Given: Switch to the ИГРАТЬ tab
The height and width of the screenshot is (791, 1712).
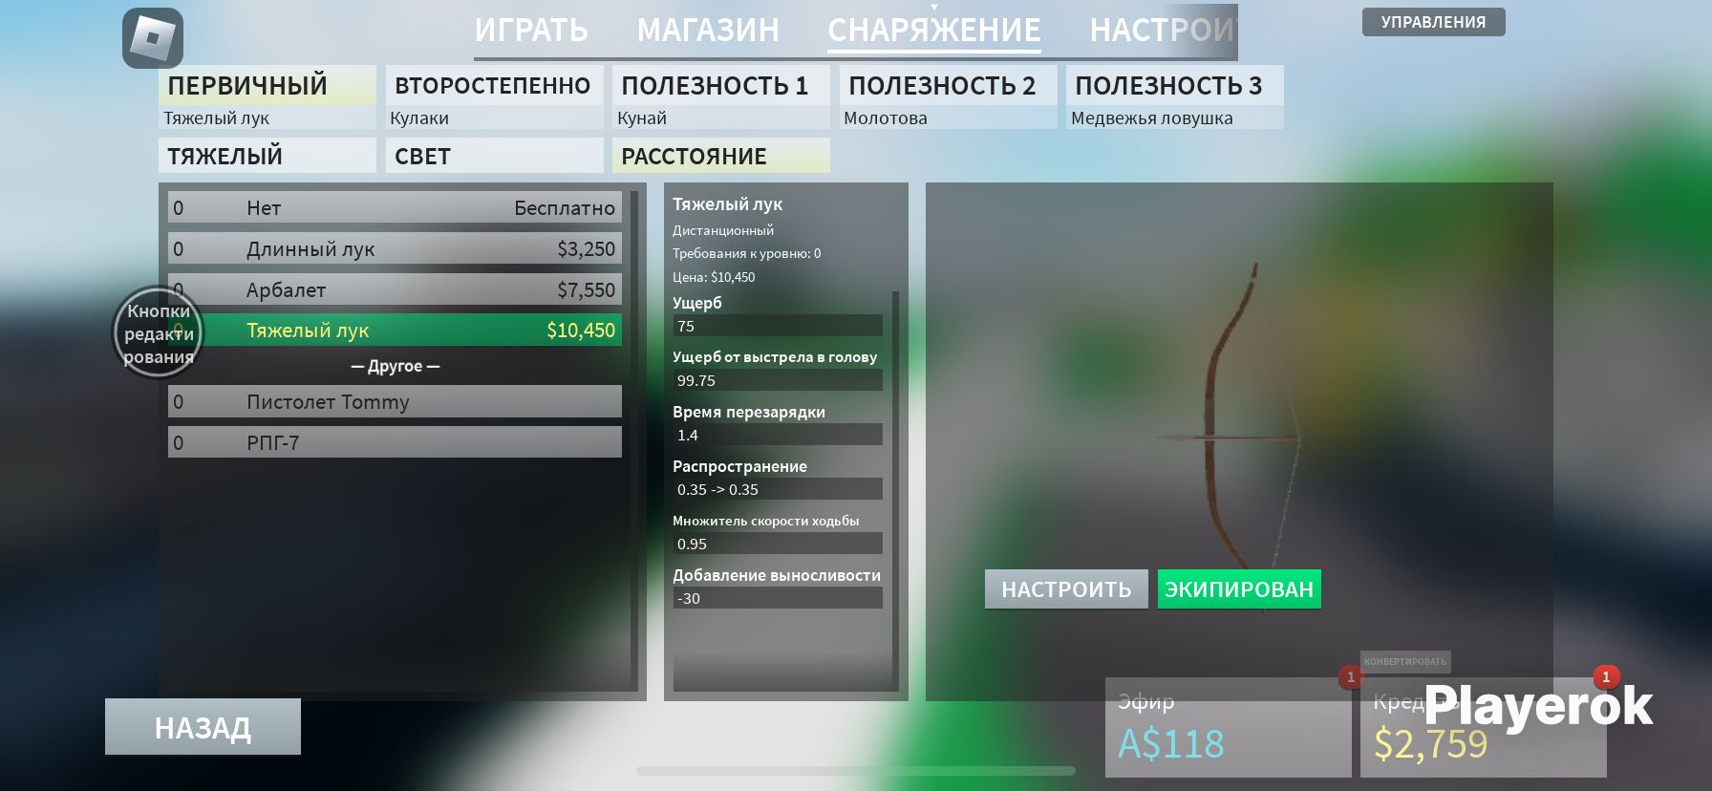Looking at the screenshot, I should (531, 31).
